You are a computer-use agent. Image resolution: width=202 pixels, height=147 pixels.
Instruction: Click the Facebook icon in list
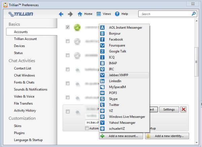tap(103, 39)
